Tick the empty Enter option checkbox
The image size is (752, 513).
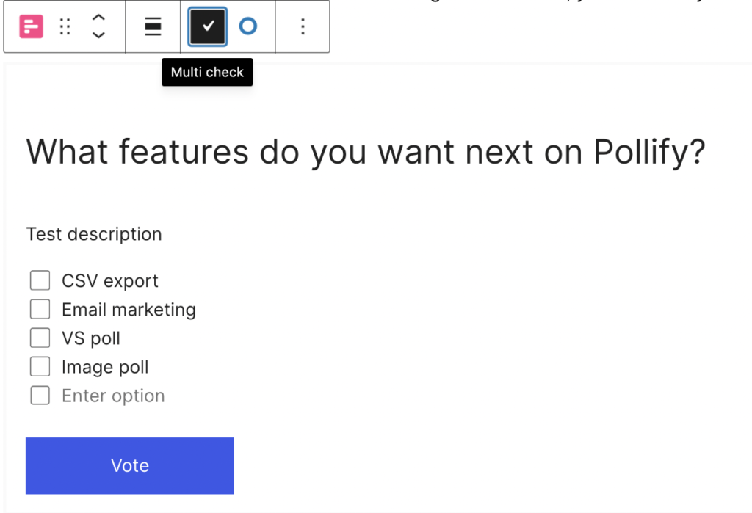(40, 396)
